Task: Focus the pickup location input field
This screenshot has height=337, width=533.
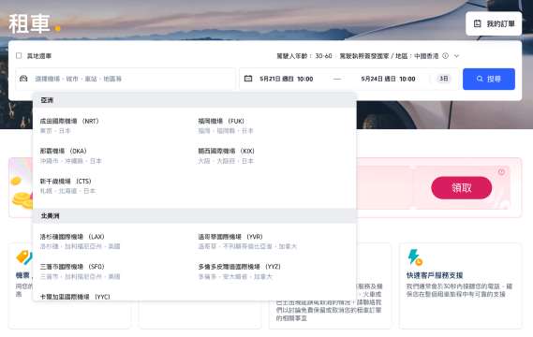Action: point(126,79)
